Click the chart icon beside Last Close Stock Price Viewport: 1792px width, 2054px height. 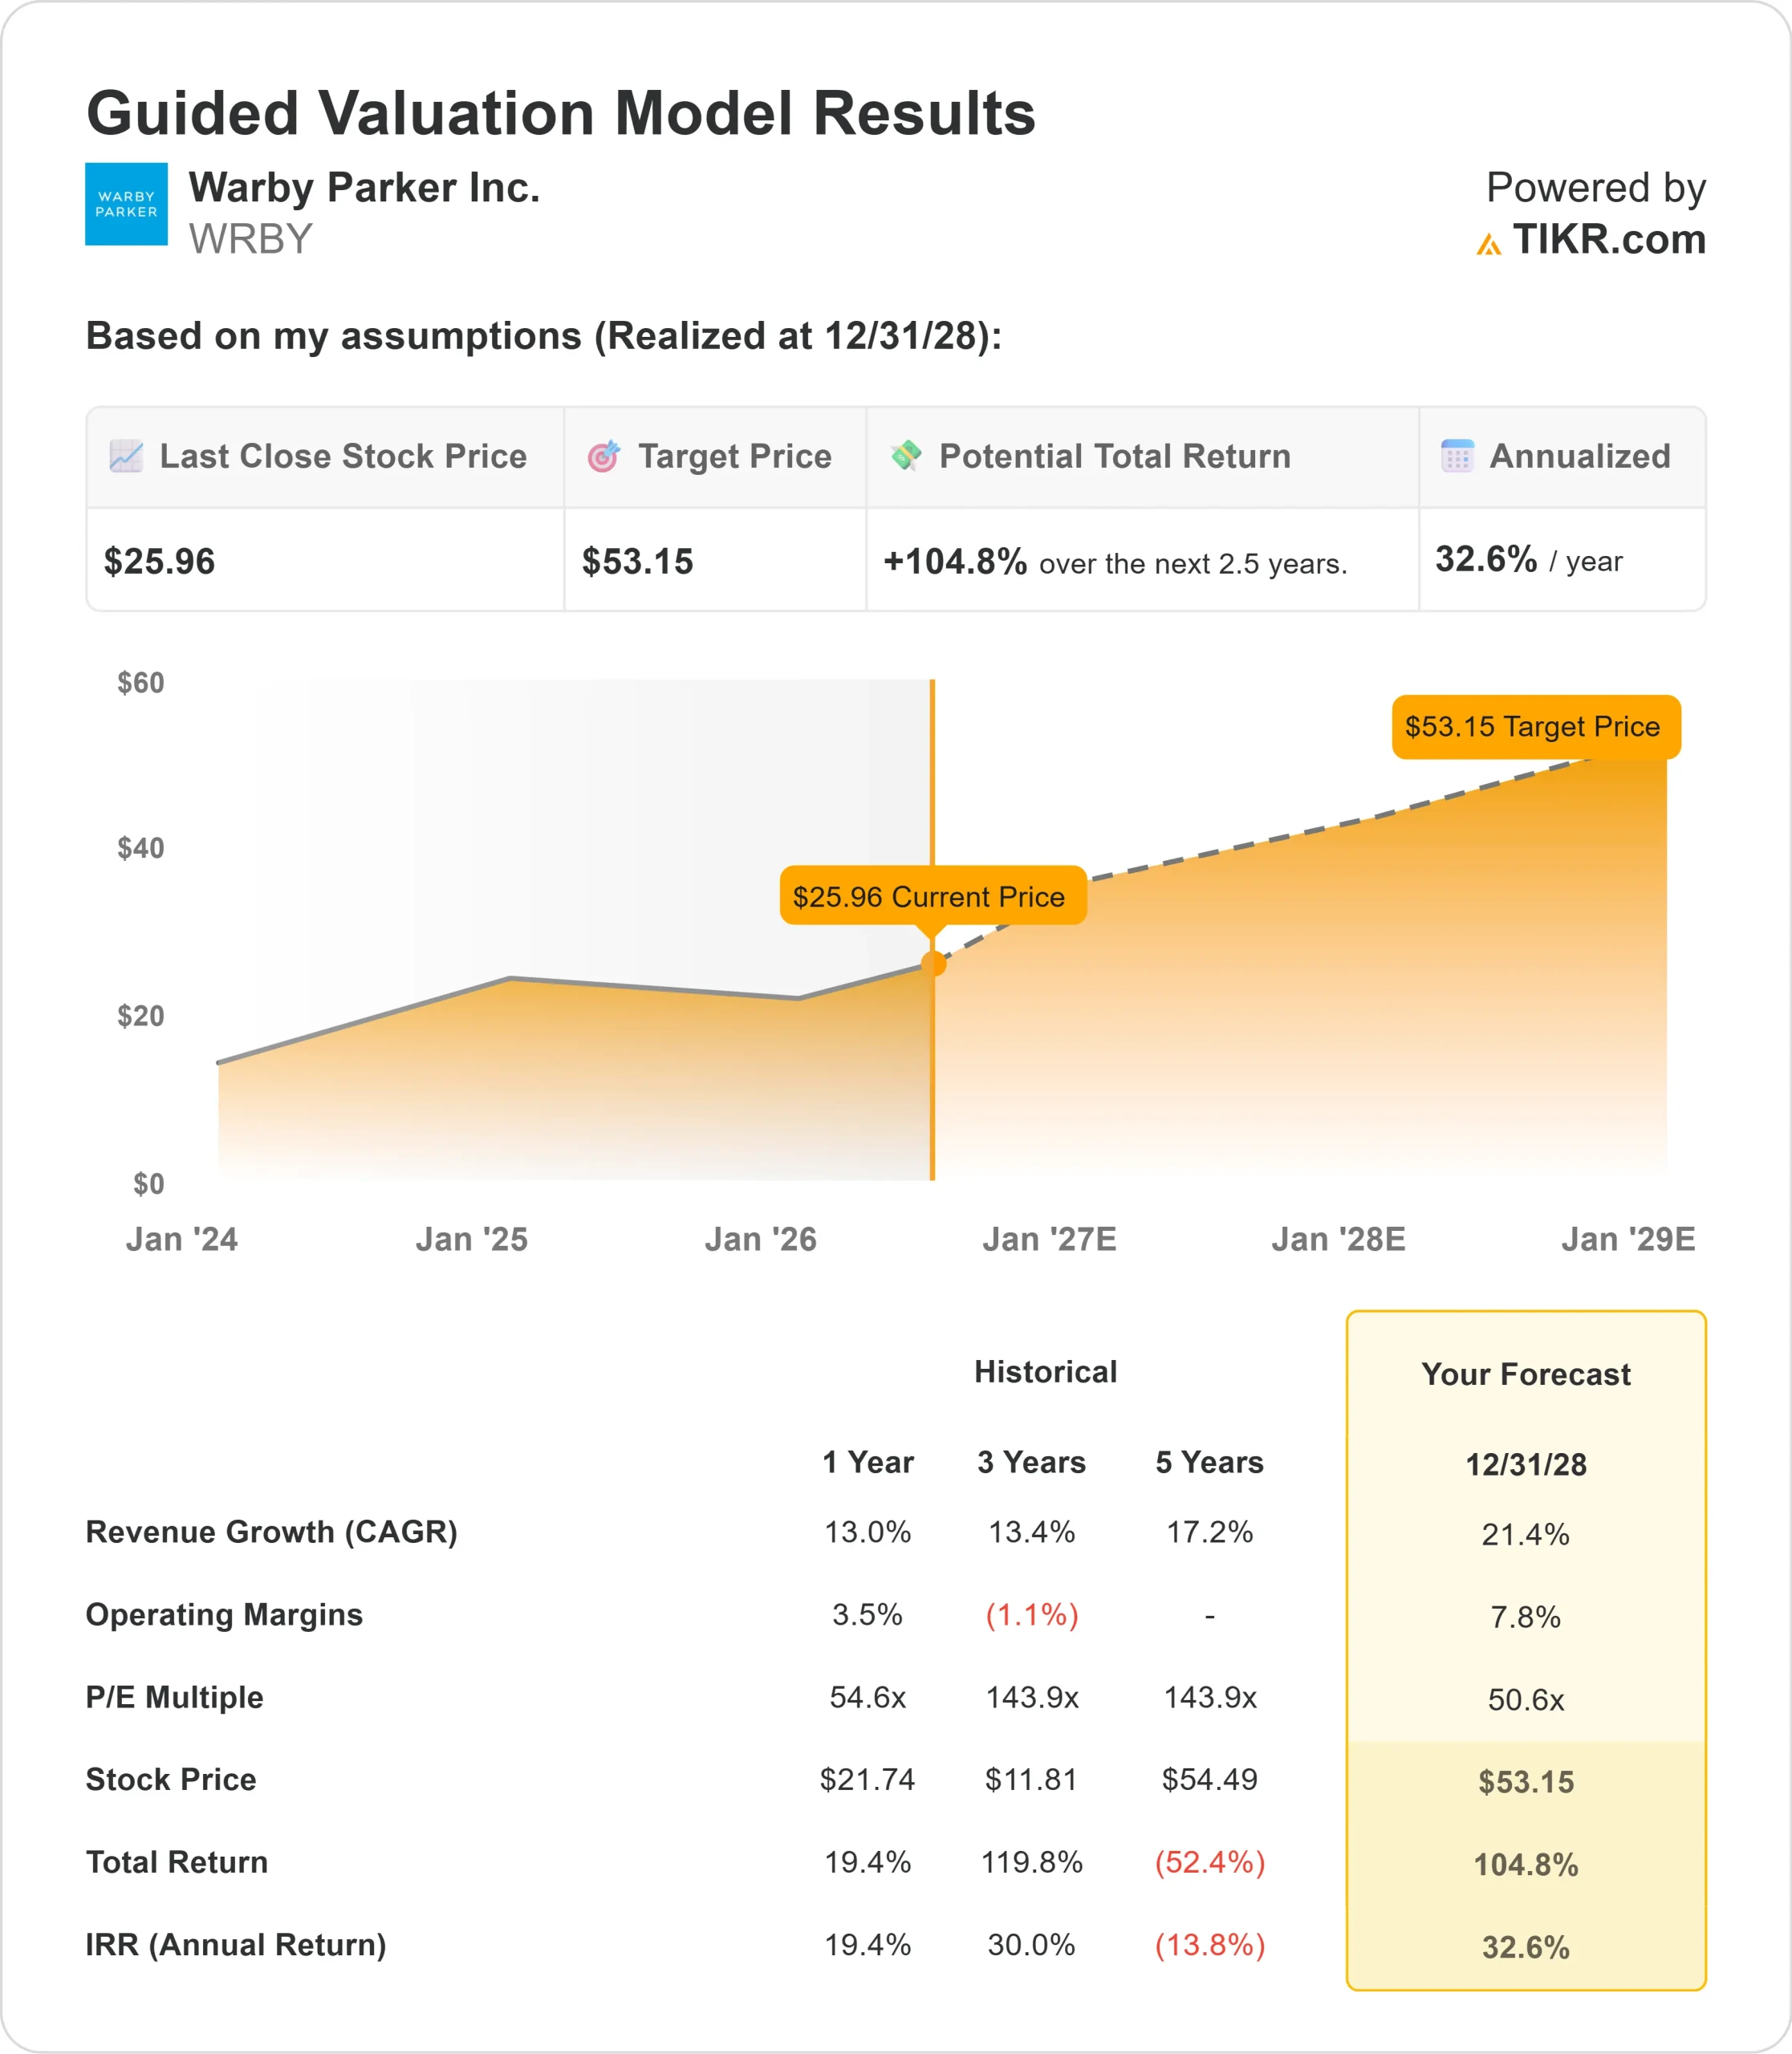126,456
